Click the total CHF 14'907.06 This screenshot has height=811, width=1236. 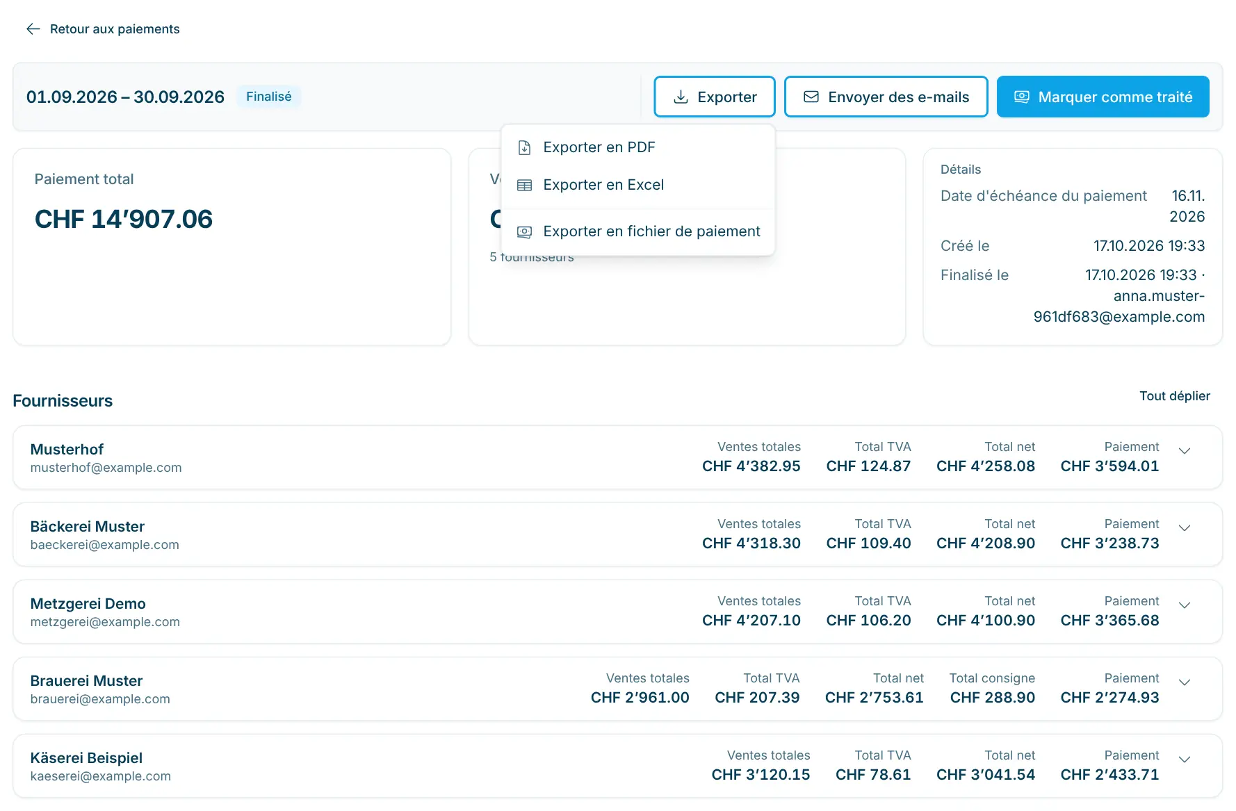click(x=124, y=219)
